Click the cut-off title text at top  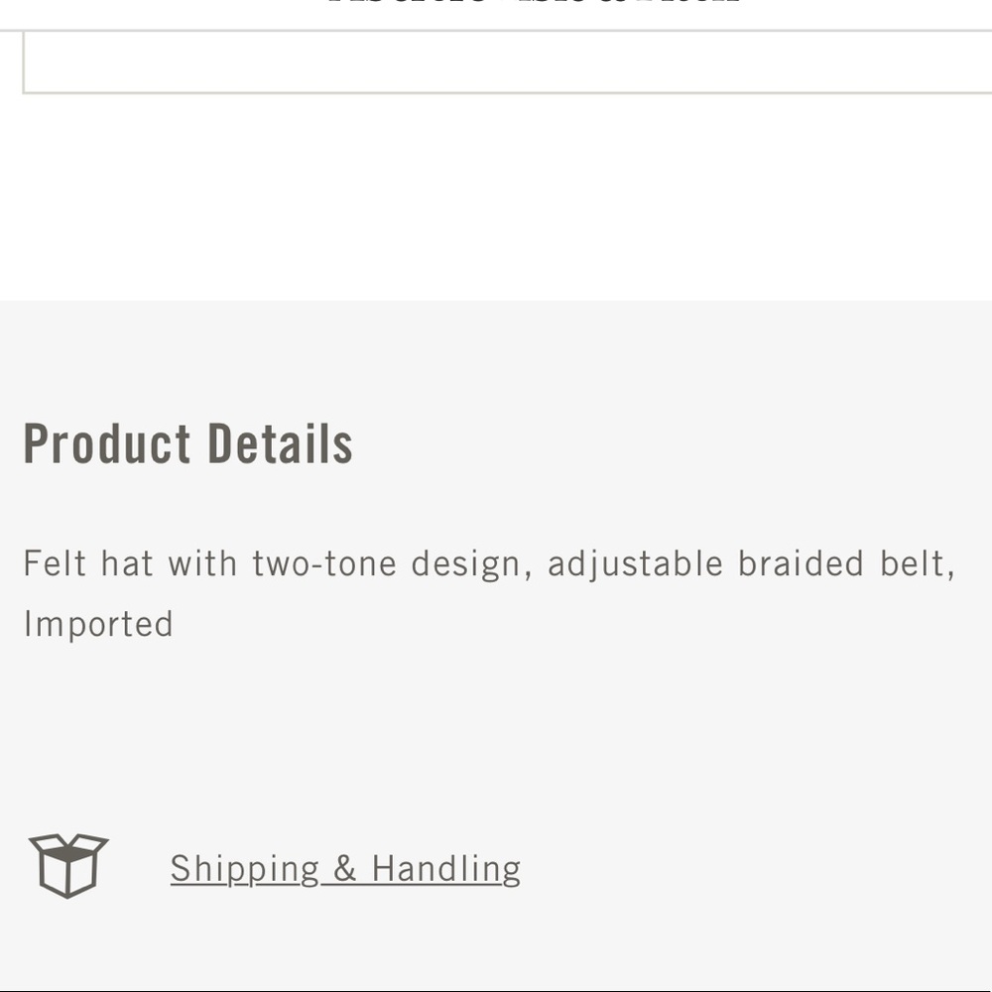[534, 5]
